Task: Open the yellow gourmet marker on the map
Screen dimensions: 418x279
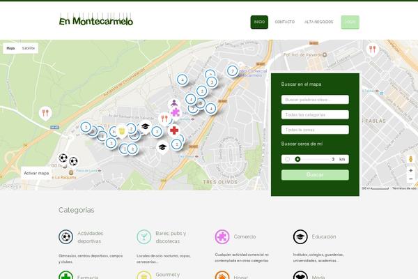Action: (x=121, y=131)
